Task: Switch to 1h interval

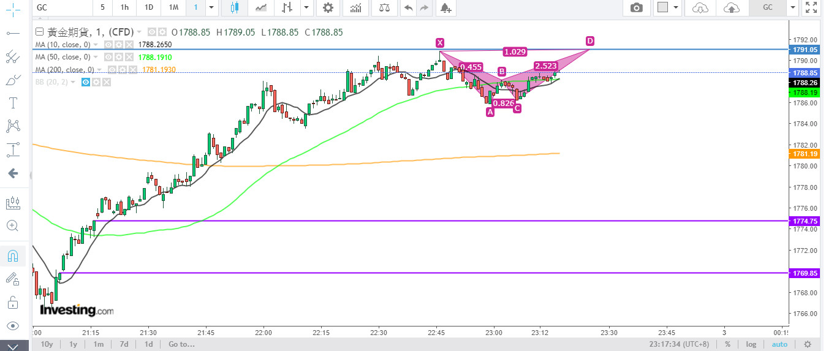Action: click(124, 8)
